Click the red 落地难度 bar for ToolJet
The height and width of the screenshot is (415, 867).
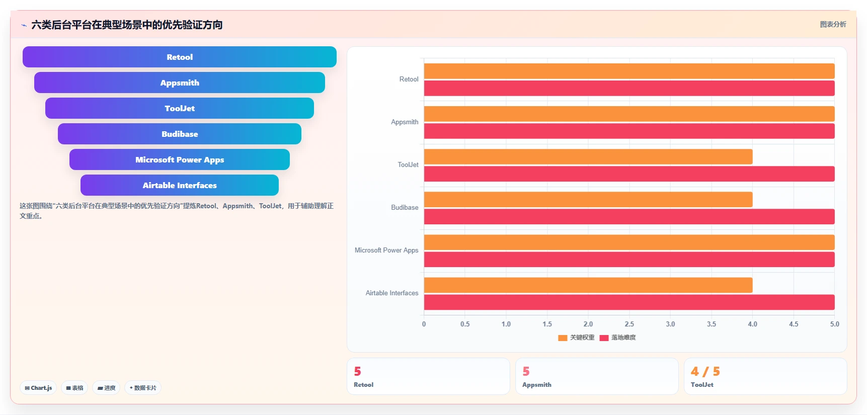click(629, 174)
